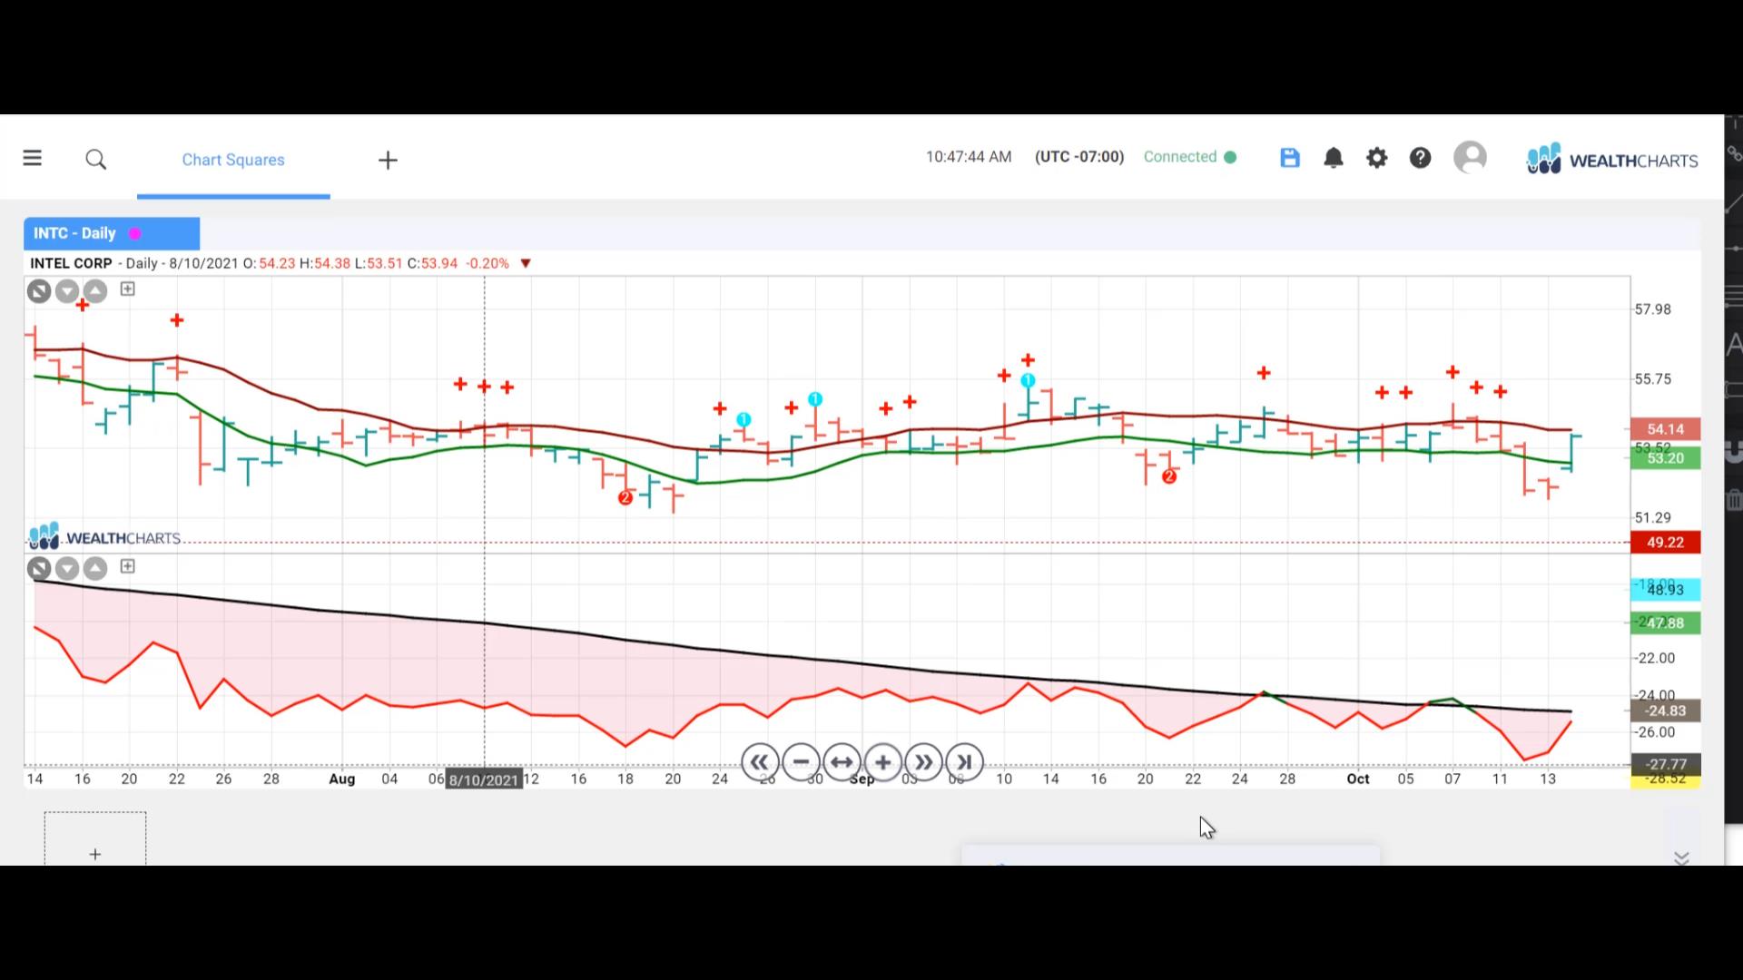Click the dark -27.77 indicator label
Image resolution: width=1743 pixels, height=980 pixels.
[1665, 764]
